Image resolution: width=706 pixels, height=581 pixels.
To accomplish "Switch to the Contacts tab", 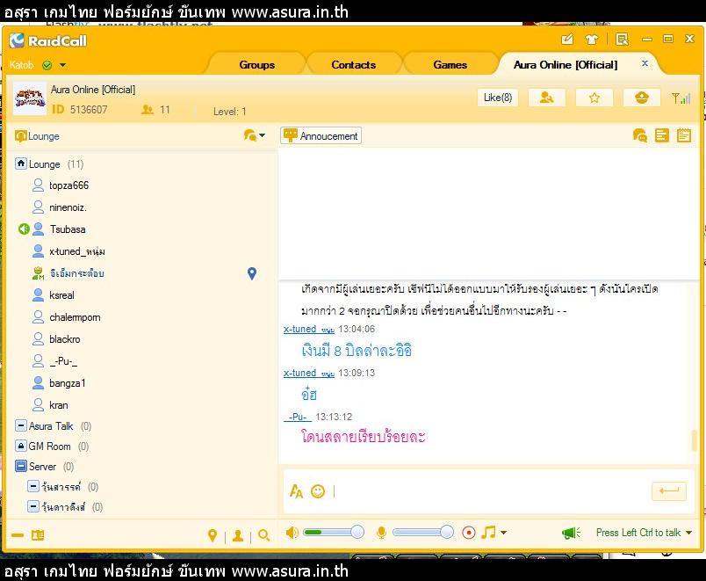I will tap(354, 65).
